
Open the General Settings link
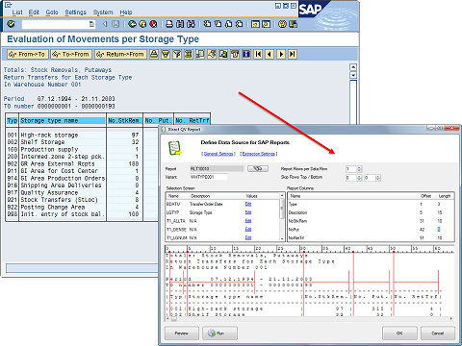[x=218, y=154]
